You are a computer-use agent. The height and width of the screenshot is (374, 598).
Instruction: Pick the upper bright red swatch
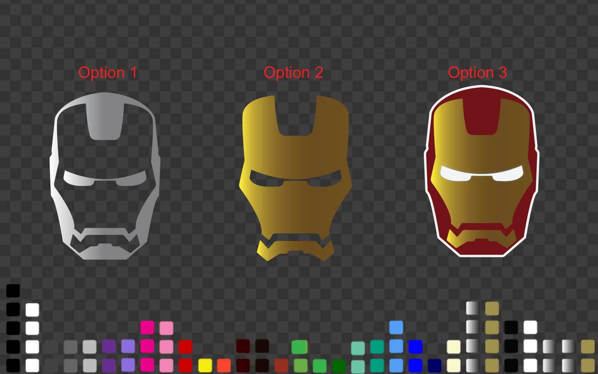tap(185, 347)
